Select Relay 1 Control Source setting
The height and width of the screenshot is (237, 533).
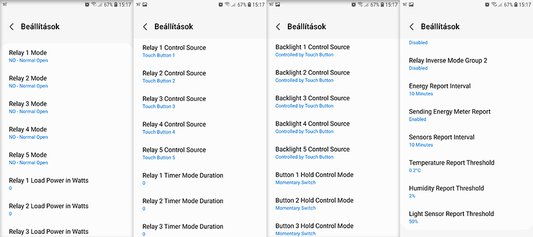pyautogui.click(x=200, y=51)
